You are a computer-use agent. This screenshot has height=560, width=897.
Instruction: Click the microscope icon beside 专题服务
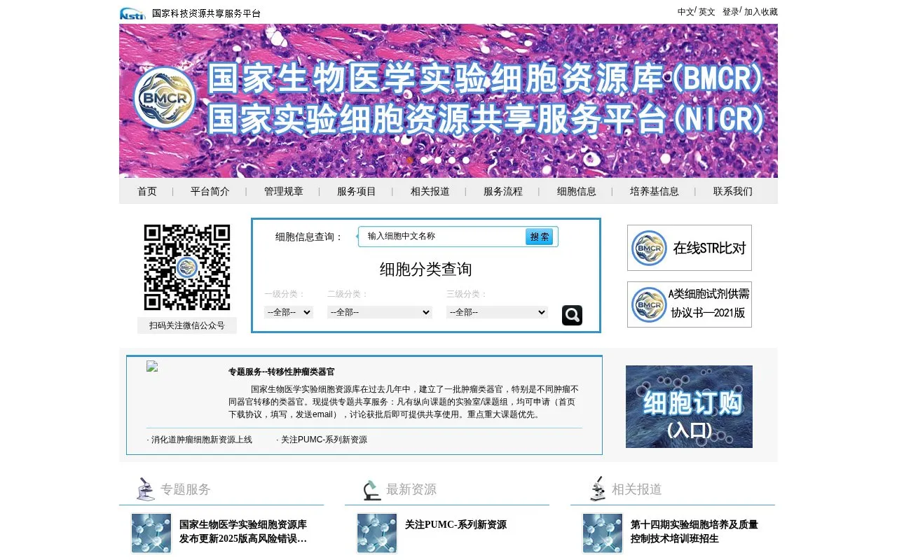click(146, 489)
